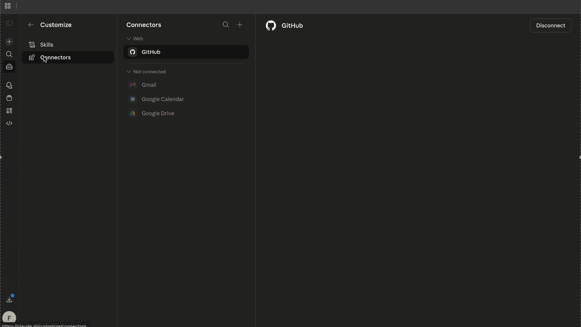This screenshot has height=327, width=581.
Task: Go back using the Customize back arrow
Action: 31,25
